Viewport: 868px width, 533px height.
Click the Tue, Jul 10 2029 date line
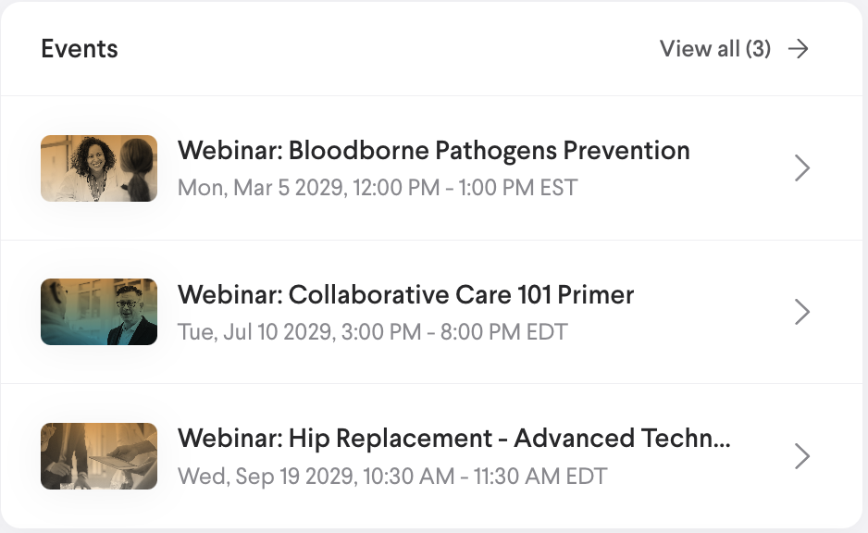(x=372, y=331)
